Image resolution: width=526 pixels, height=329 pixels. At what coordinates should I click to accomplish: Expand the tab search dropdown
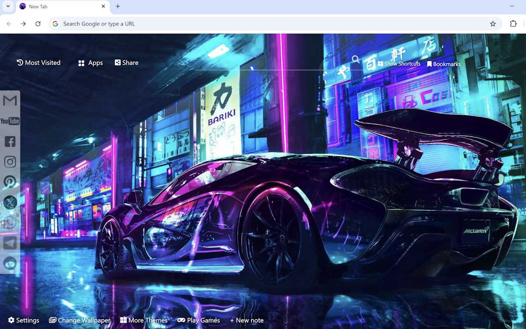click(x=8, y=6)
